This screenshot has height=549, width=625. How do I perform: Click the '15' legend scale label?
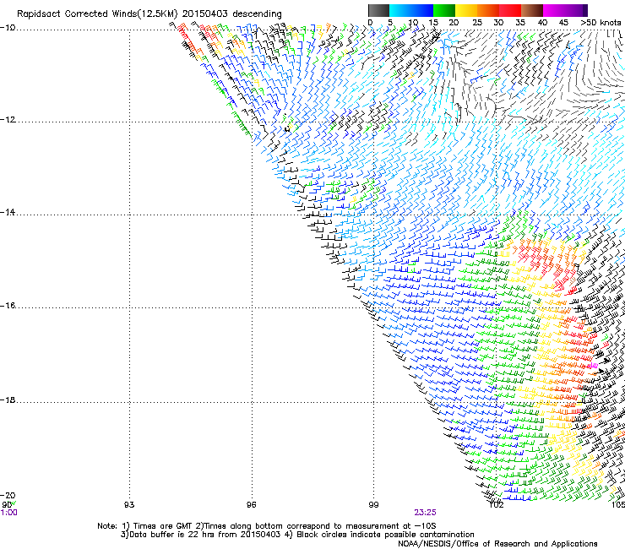click(x=433, y=23)
